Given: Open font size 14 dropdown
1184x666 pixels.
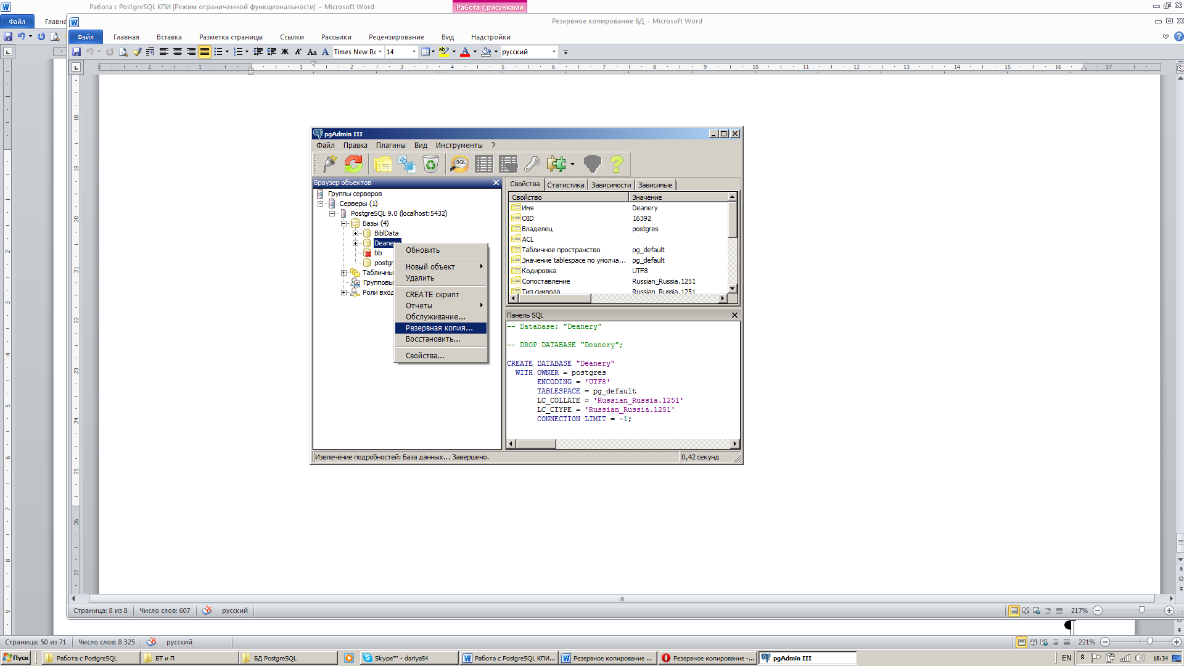Looking at the screenshot, I should click(414, 52).
